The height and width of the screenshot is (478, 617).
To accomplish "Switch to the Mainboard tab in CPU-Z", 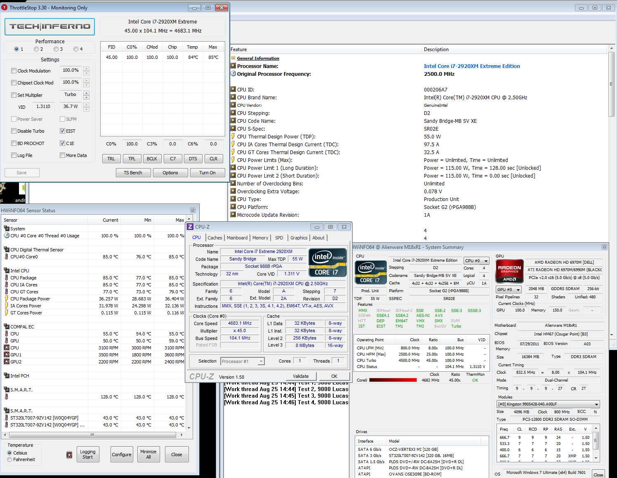I will coord(237,238).
